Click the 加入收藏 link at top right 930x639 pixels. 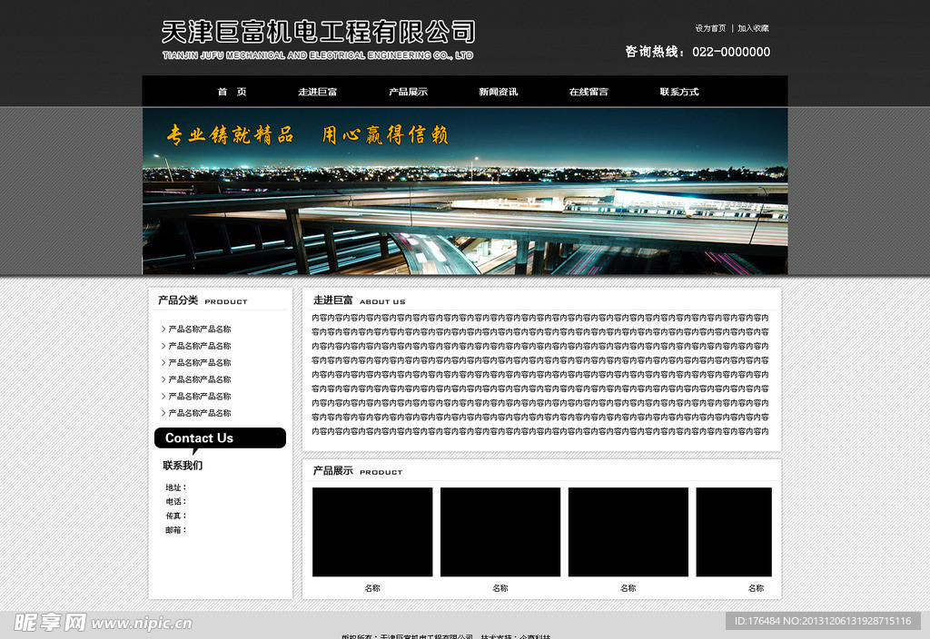(753, 28)
